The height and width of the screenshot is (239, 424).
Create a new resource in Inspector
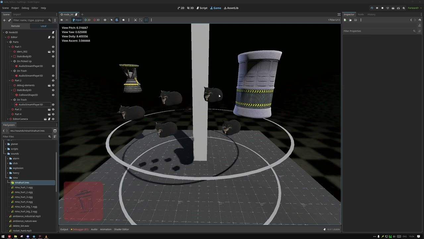pos(345,20)
